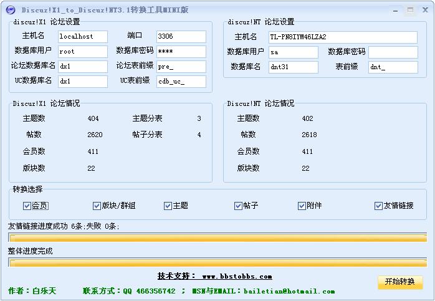The width and height of the screenshot is (435, 301).
Task: Click the 整体进度完成 status text
Action: click(x=31, y=251)
